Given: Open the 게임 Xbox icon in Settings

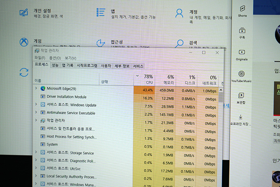Looking at the screenshot, I should click(24, 42).
